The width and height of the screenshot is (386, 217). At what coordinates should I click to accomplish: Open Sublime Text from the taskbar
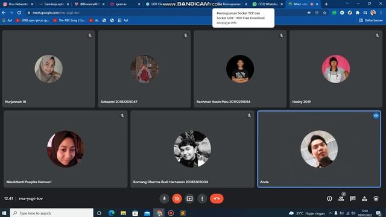pyautogui.click(x=183, y=213)
